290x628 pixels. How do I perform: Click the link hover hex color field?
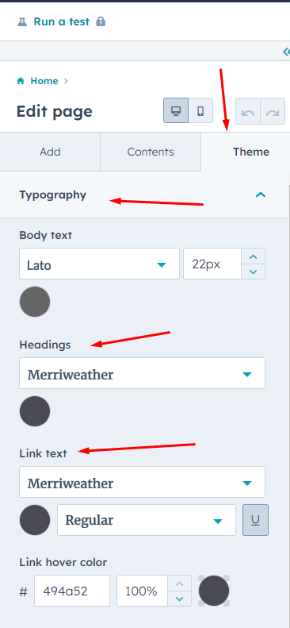click(72, 591)
